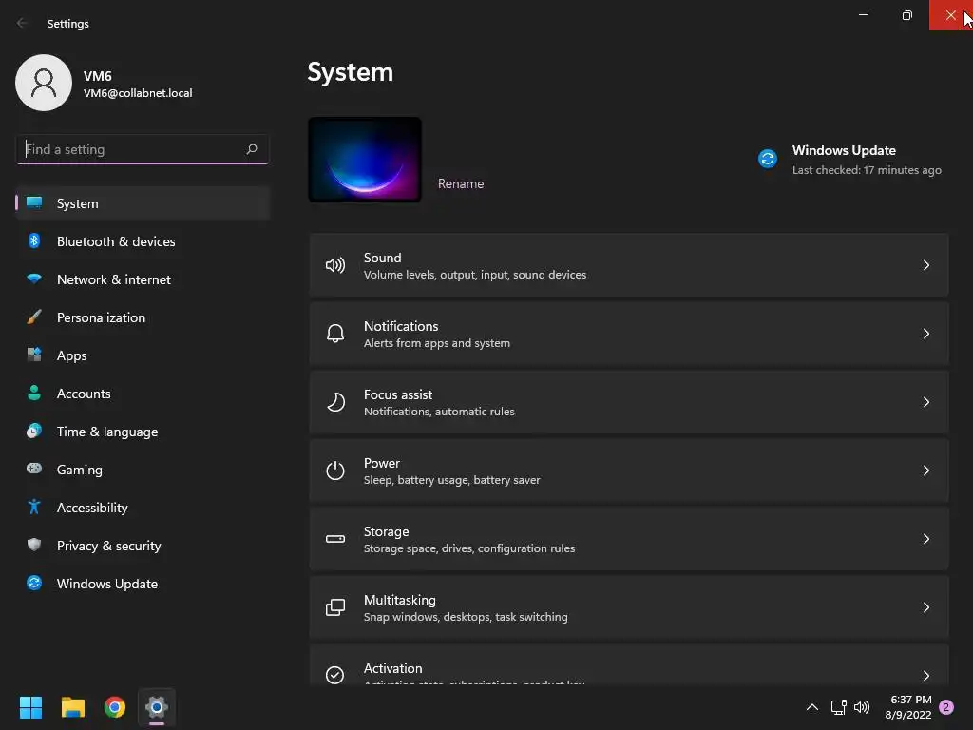Viewport: 973px width, 730px height.
Task: Click the Network & internet wifi icon
Action: (x=34, y=279)
